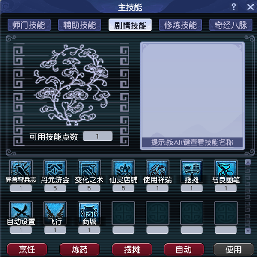Click the red 自动 button
This screenshot has width=257, height=257.
click(x=184, y=249)
